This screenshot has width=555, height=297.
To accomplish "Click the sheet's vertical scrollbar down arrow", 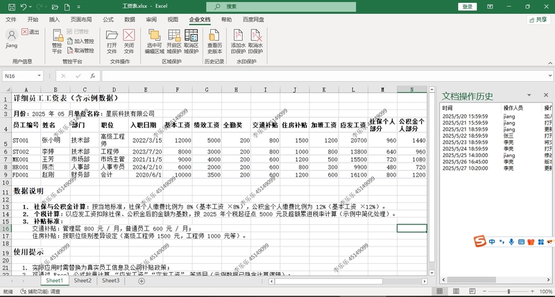I will [x=432, y=273].
